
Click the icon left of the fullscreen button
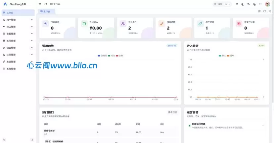coord(254,4)
